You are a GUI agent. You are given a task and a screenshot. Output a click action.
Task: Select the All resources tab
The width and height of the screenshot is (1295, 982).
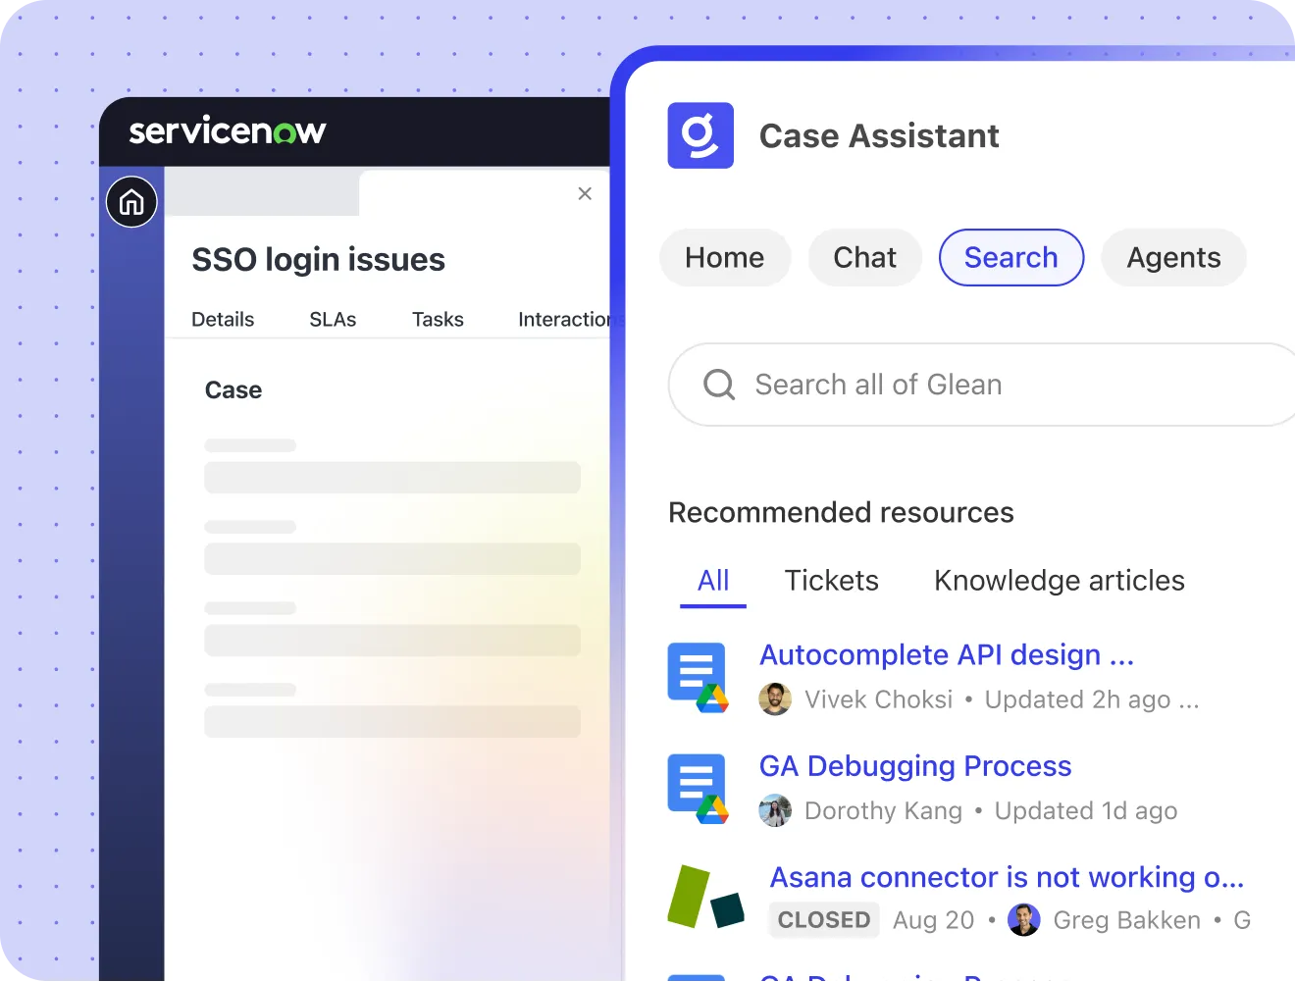click(713, 581)
